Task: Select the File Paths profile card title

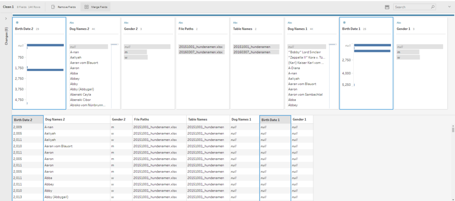Action: pyautogui.click(x=186, y=29)
